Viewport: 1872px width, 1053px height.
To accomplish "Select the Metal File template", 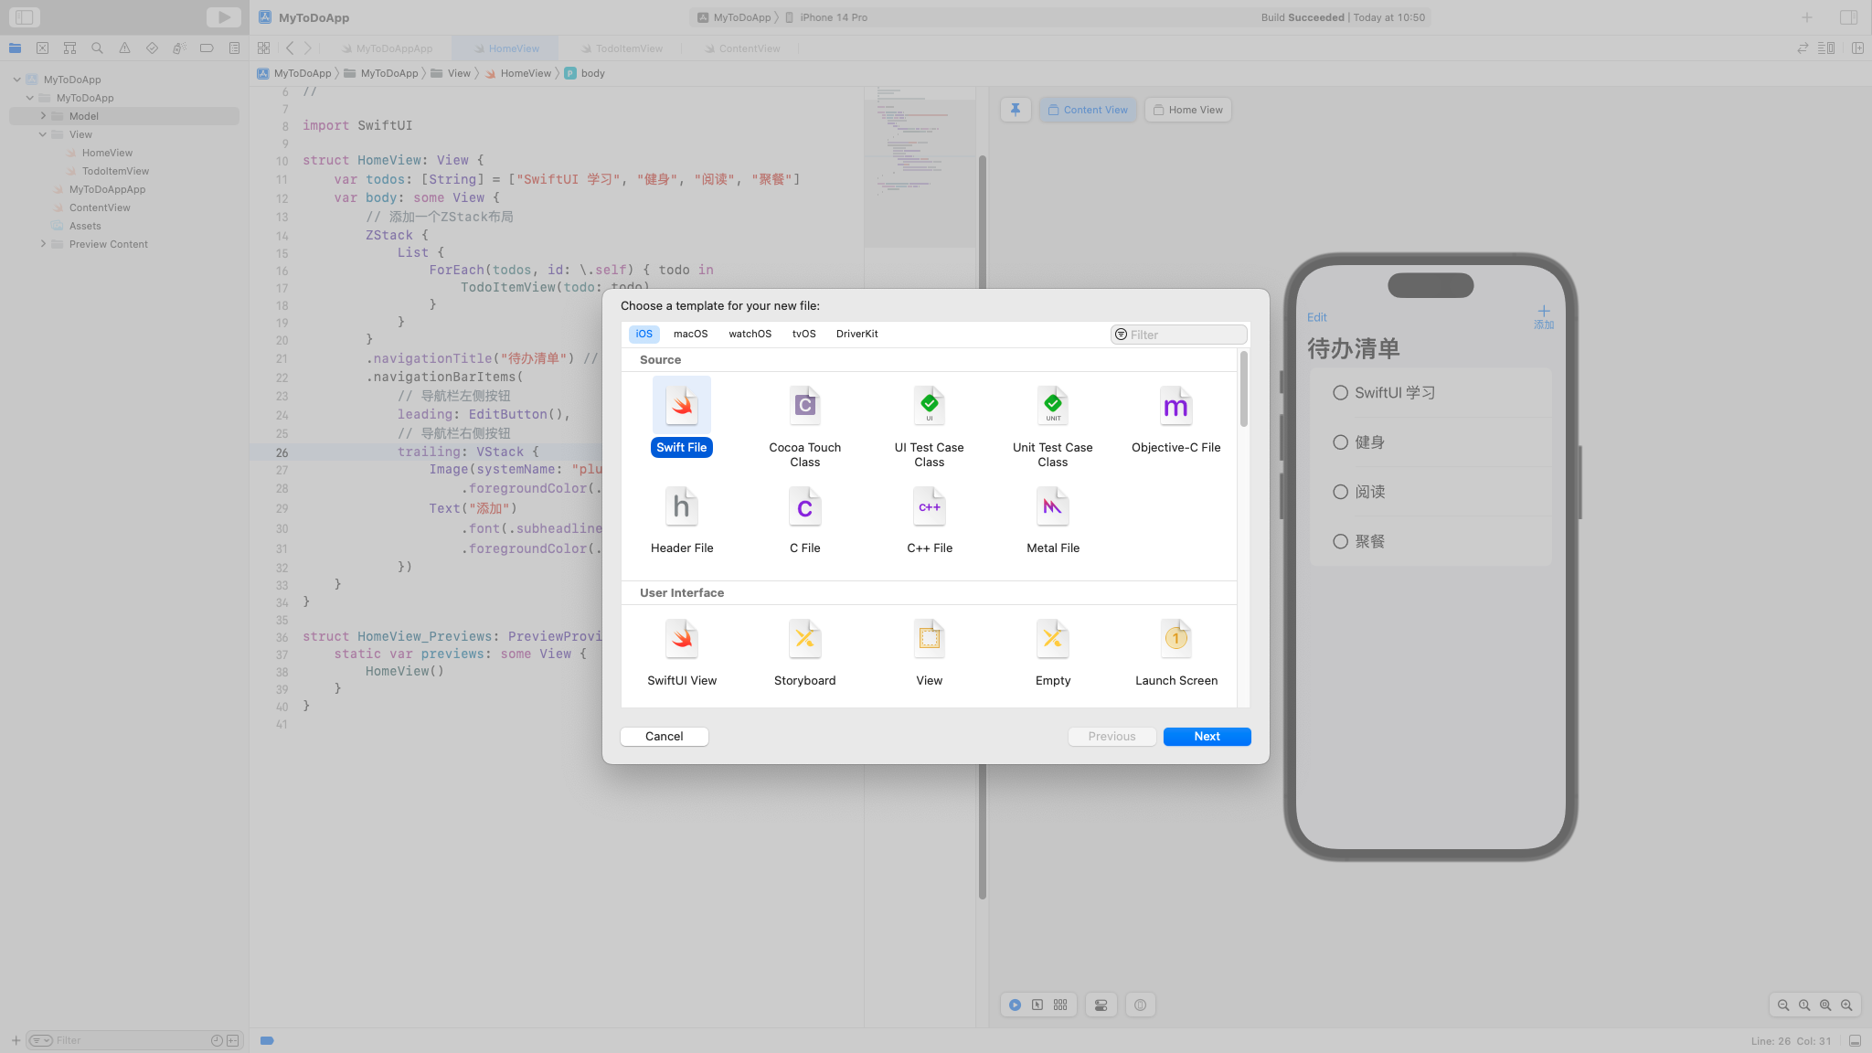I will [1052, 507].
